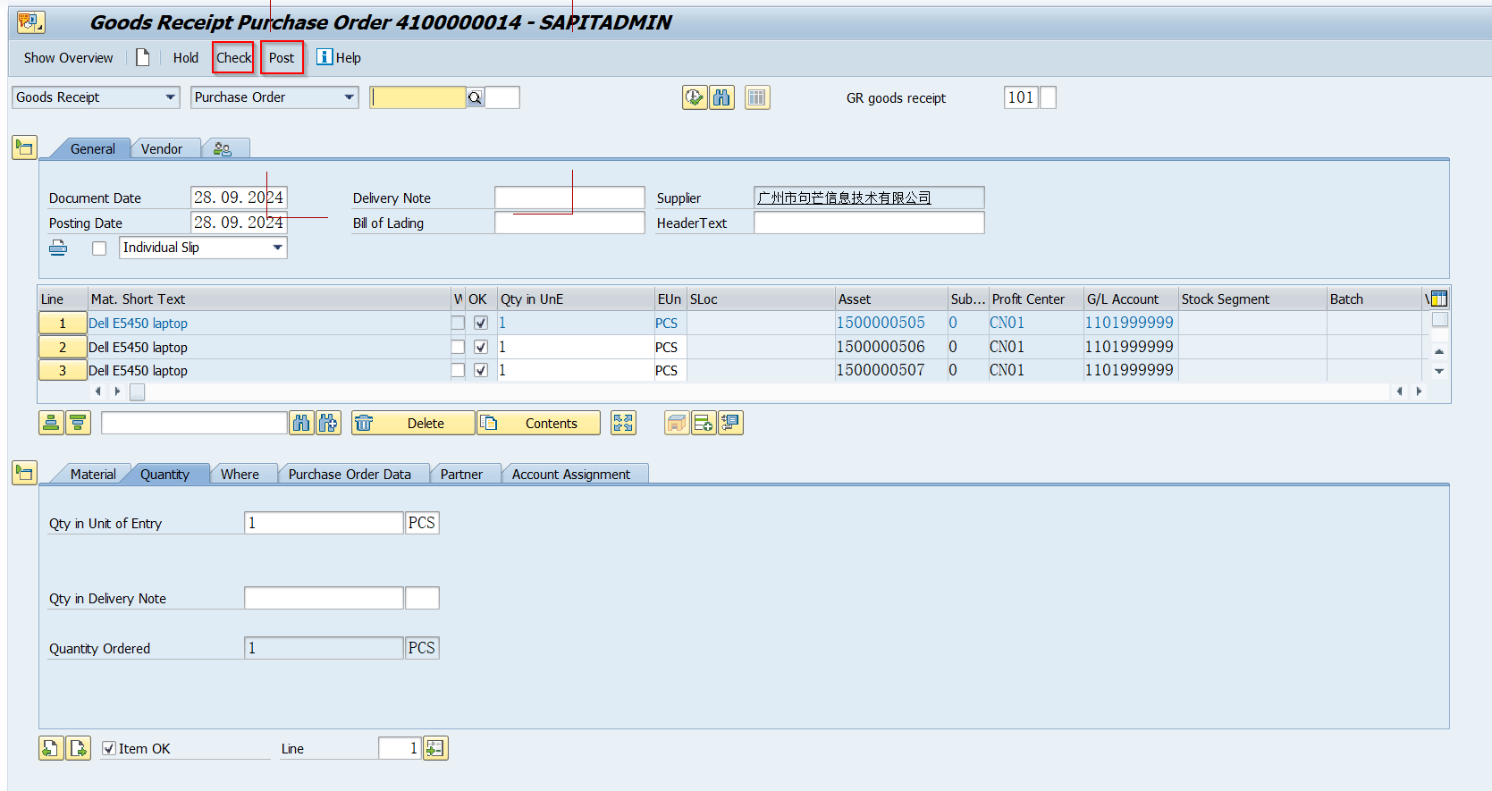Open the Purchase Order Data tab
The image size is (1492, 791).
[350, 475]
